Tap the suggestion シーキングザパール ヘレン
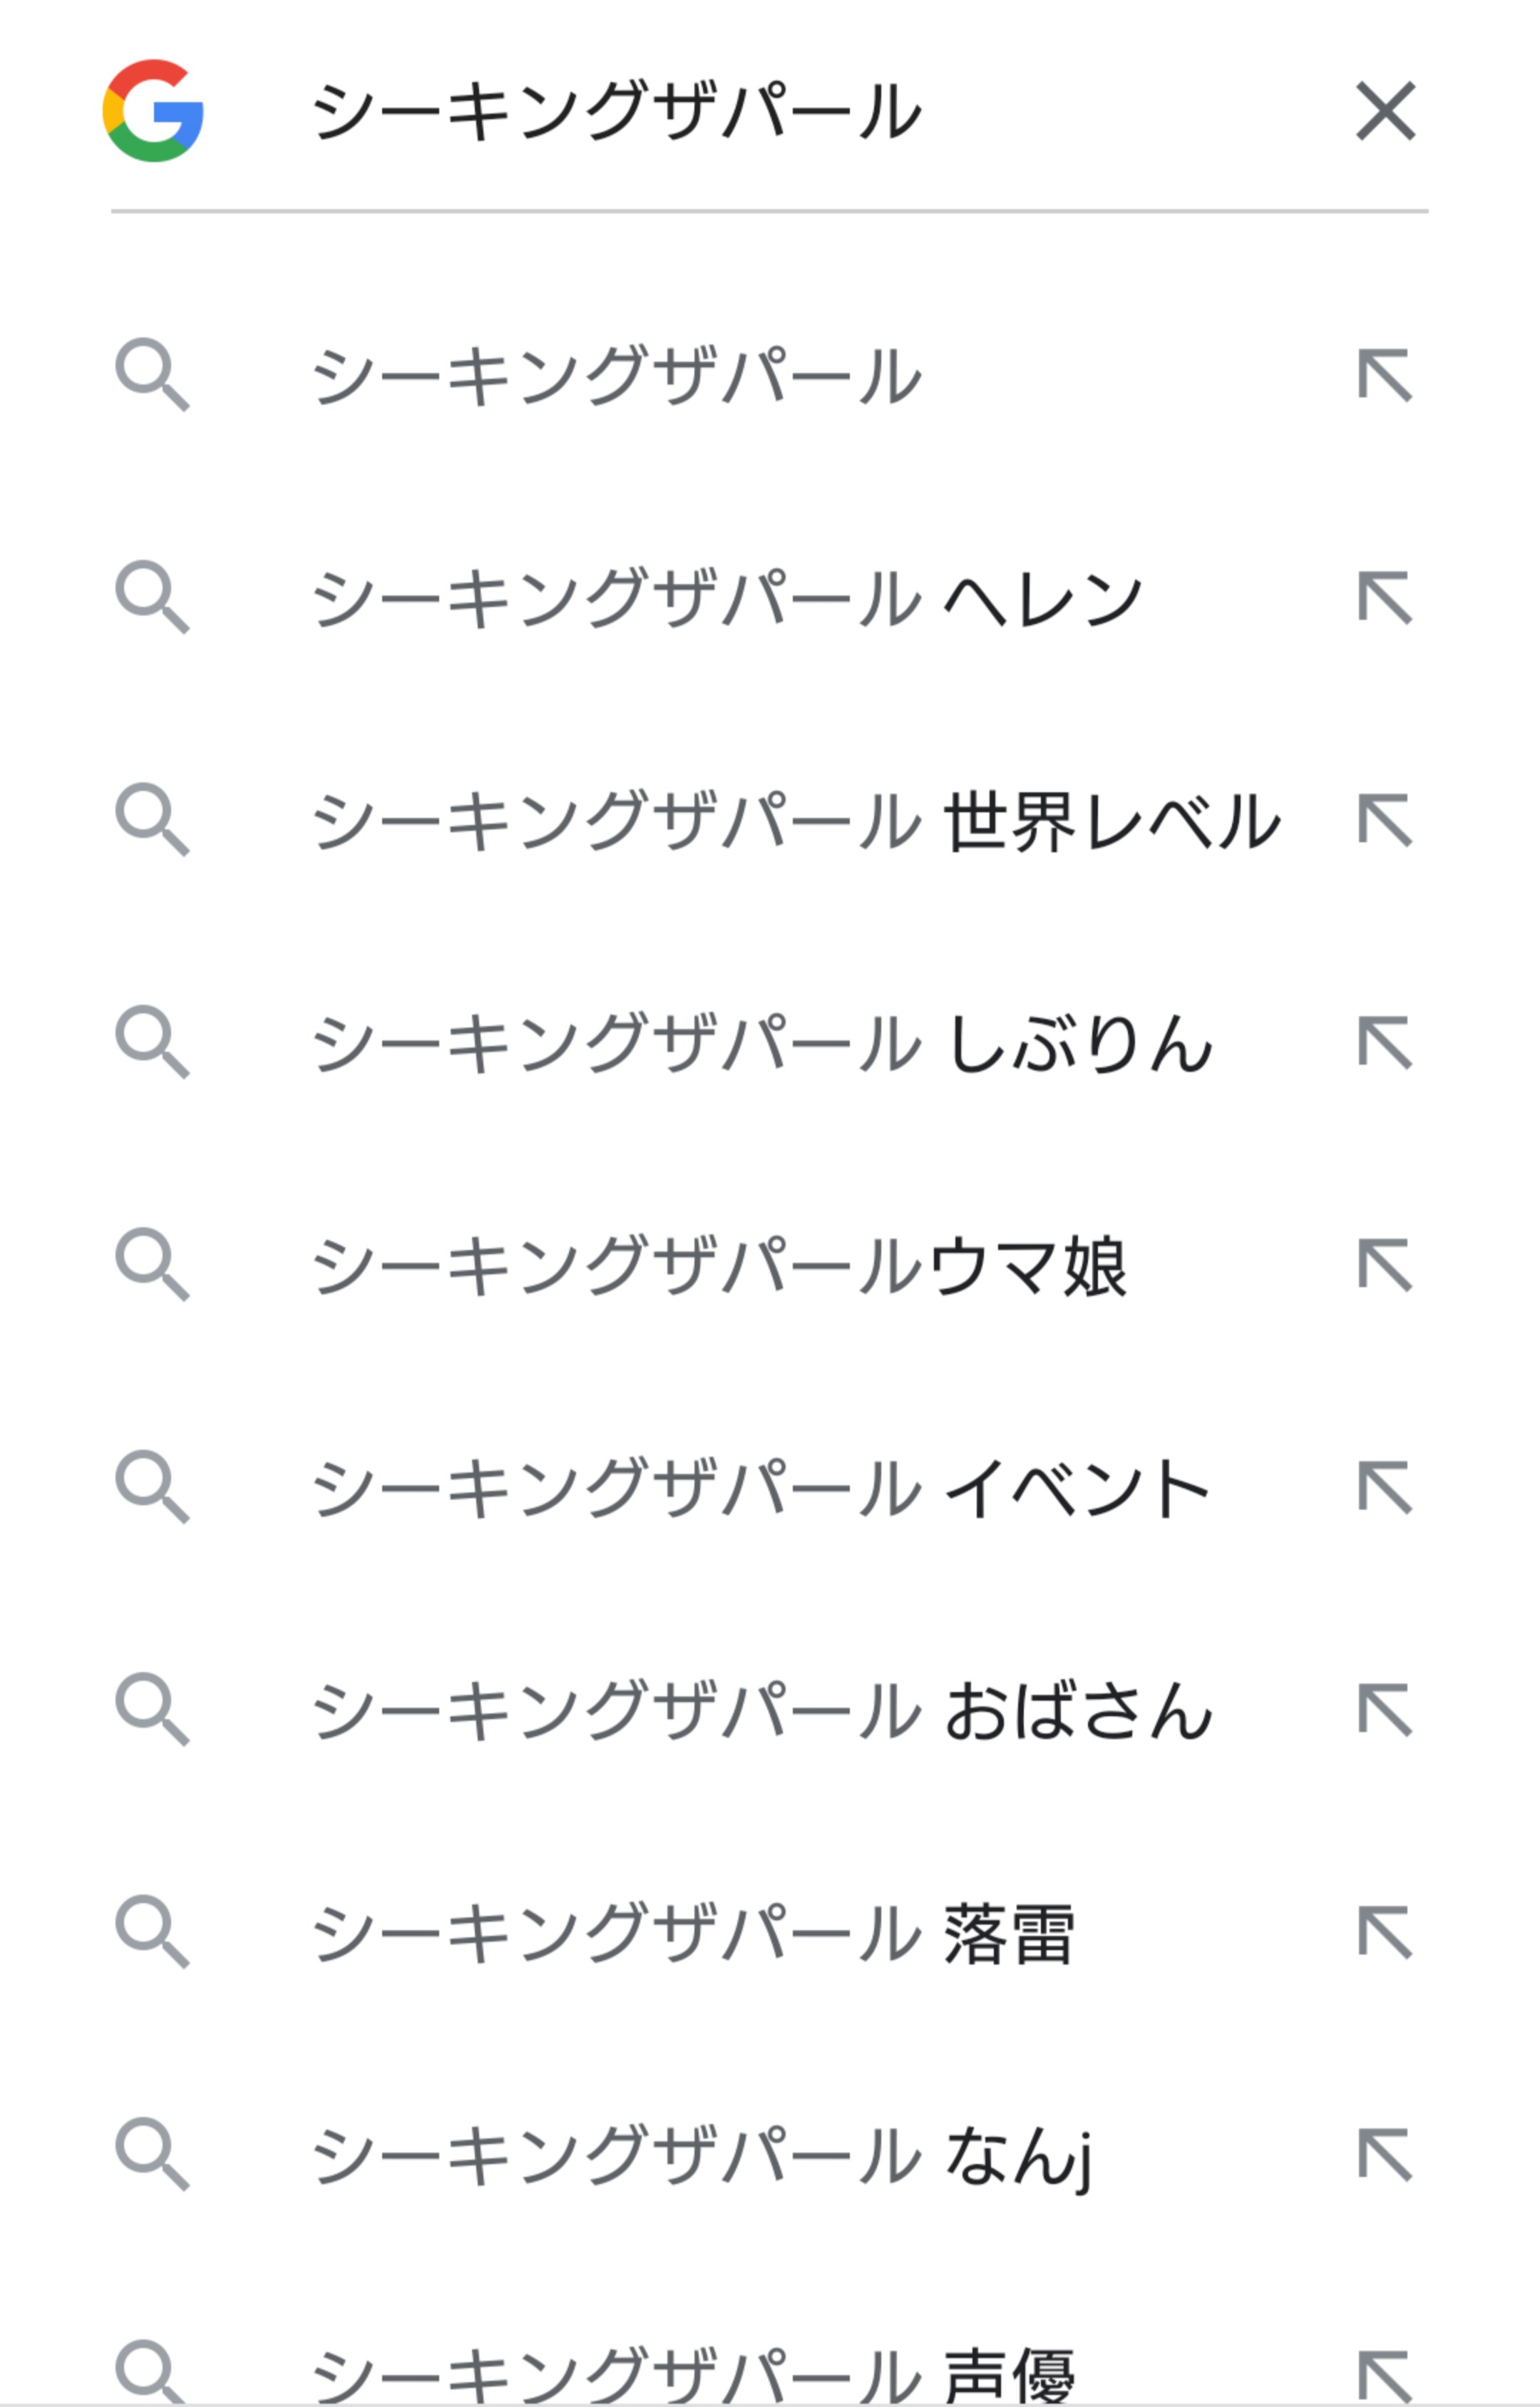The image size is (1540, 2407). [x=727, y=598]
